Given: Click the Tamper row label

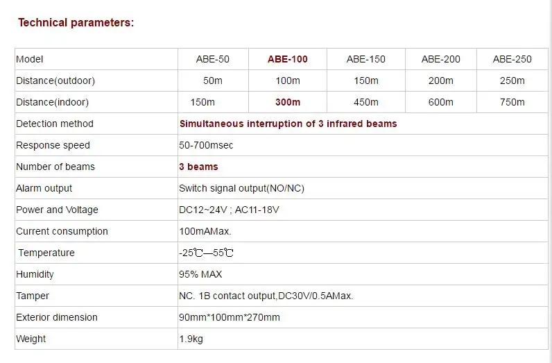Looking at the screenshot, I should pyautogui.click(x=33, y=296).
